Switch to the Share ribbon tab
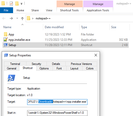Screen dimensions: 133x116 35,10
